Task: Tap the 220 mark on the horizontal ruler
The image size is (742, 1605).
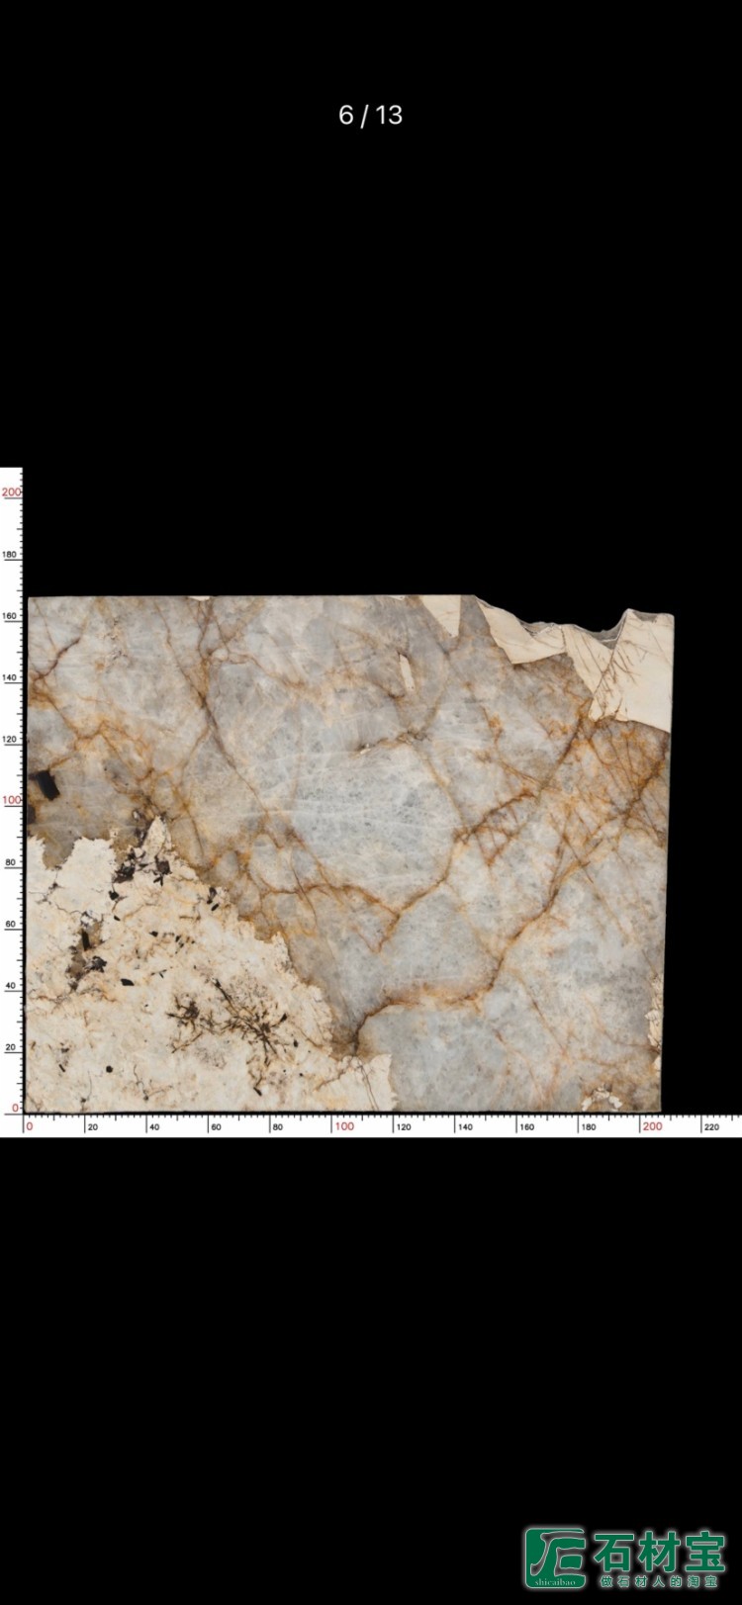Action: tap(710, 1126)
